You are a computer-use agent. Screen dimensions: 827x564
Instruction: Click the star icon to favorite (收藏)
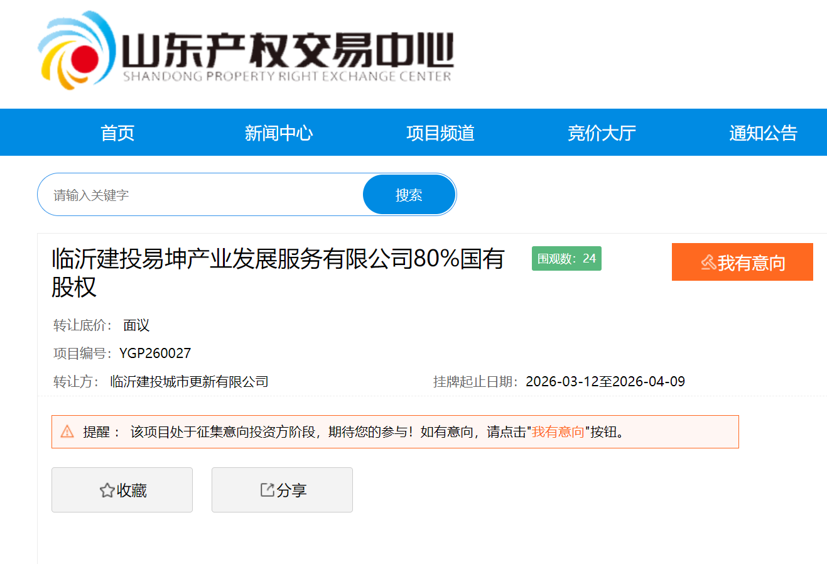(x=107, y=491)
